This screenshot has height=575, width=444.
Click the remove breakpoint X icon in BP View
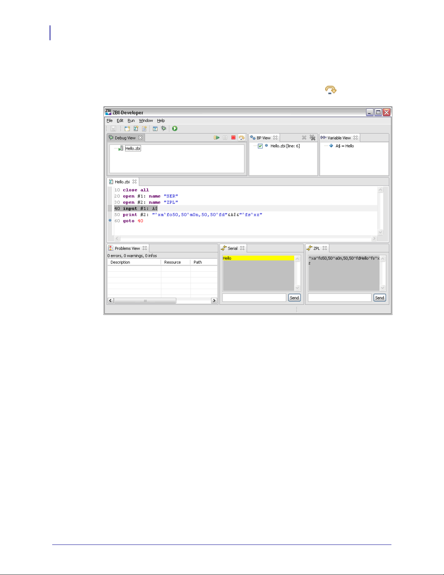(304, 137)
